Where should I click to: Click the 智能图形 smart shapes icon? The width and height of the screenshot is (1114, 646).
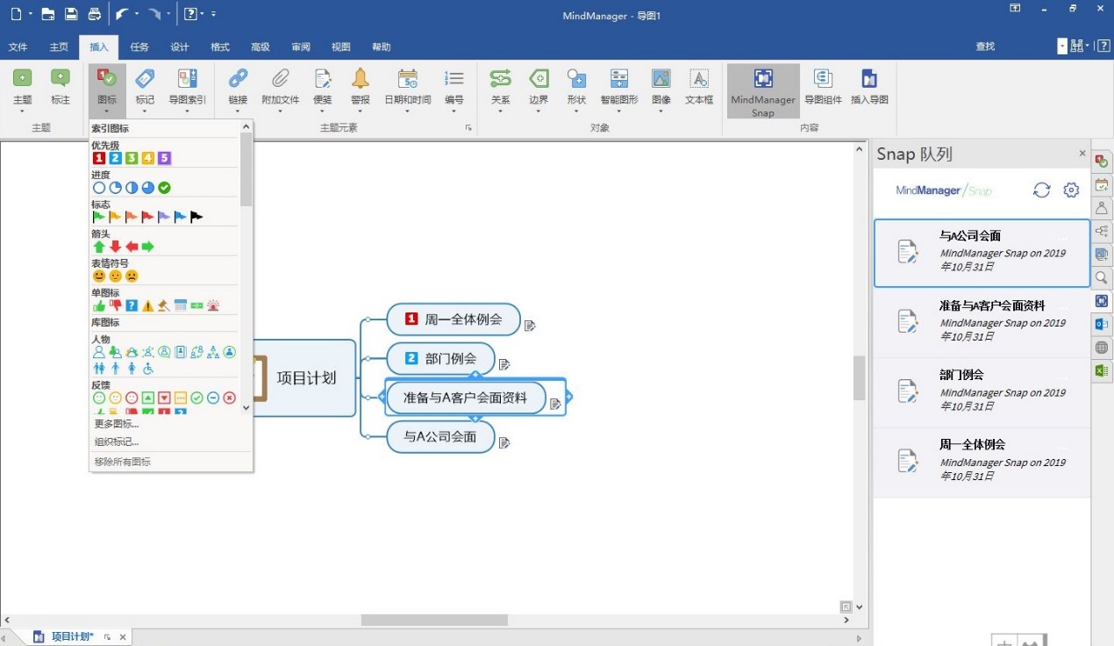coord(618,80)
